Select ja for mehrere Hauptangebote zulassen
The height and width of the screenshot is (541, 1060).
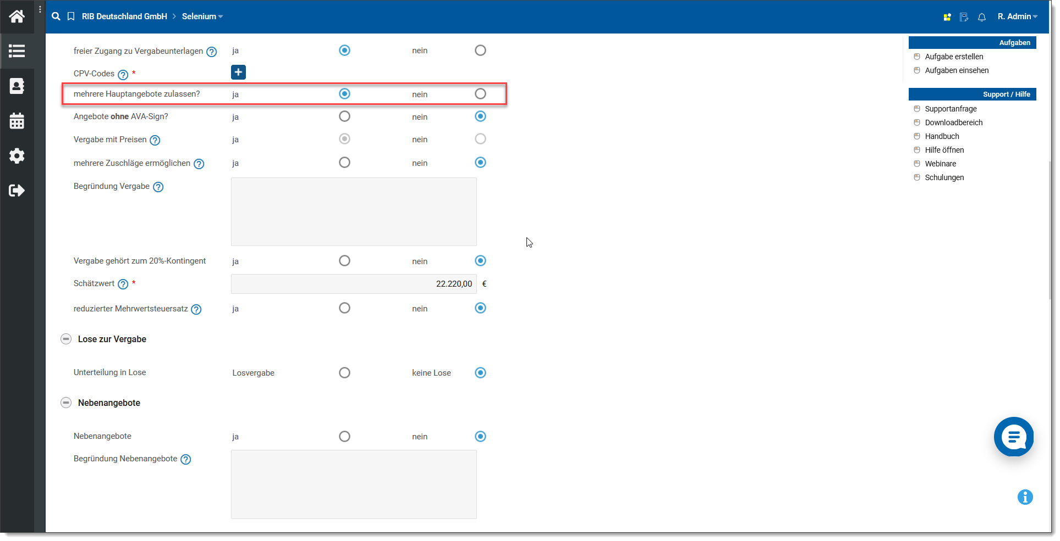344,94
